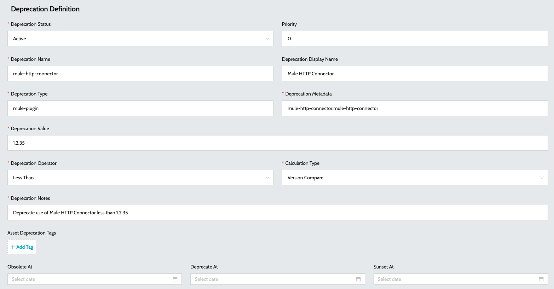Click the Asset Deprecation Tags label
Image resolution: width=554 pixels, height=289 pixels.
click(32, 233)
